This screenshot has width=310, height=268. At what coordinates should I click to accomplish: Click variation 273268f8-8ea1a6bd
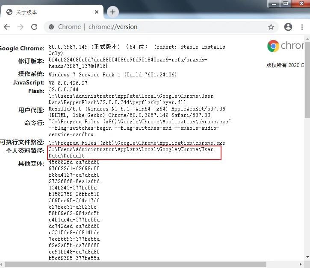[x=74, y=181]
